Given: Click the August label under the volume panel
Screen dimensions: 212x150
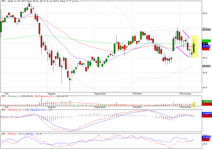Looking at the screenshot, I should 52,107.
